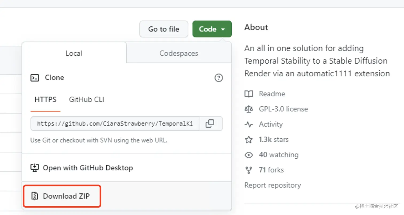The image size is (404, 215).
Task: Select the Local tab
Action: pos(74,53)
